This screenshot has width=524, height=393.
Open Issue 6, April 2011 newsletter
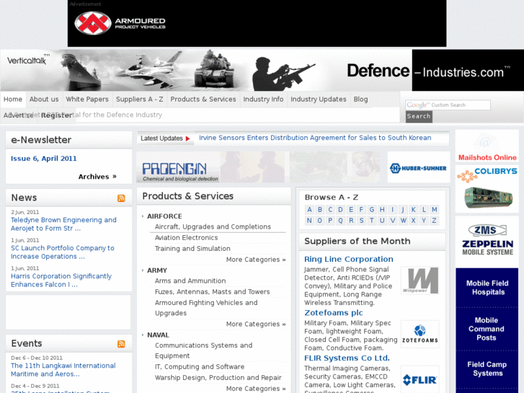(x=44, y=159)
